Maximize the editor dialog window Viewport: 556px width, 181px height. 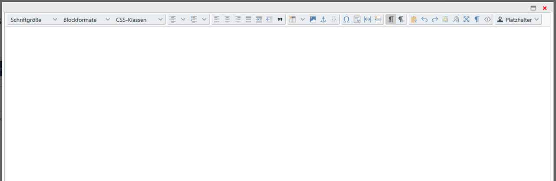tap(533, 8)
